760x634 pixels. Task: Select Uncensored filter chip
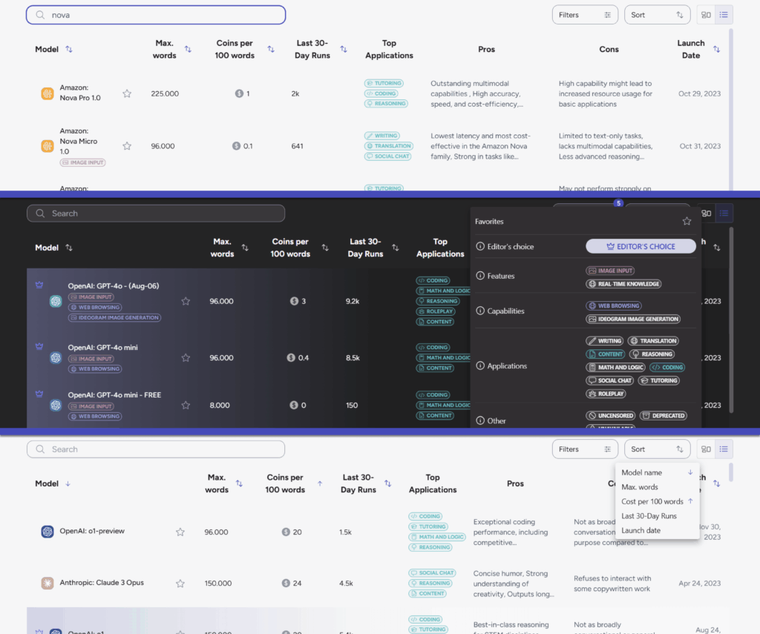610,415
